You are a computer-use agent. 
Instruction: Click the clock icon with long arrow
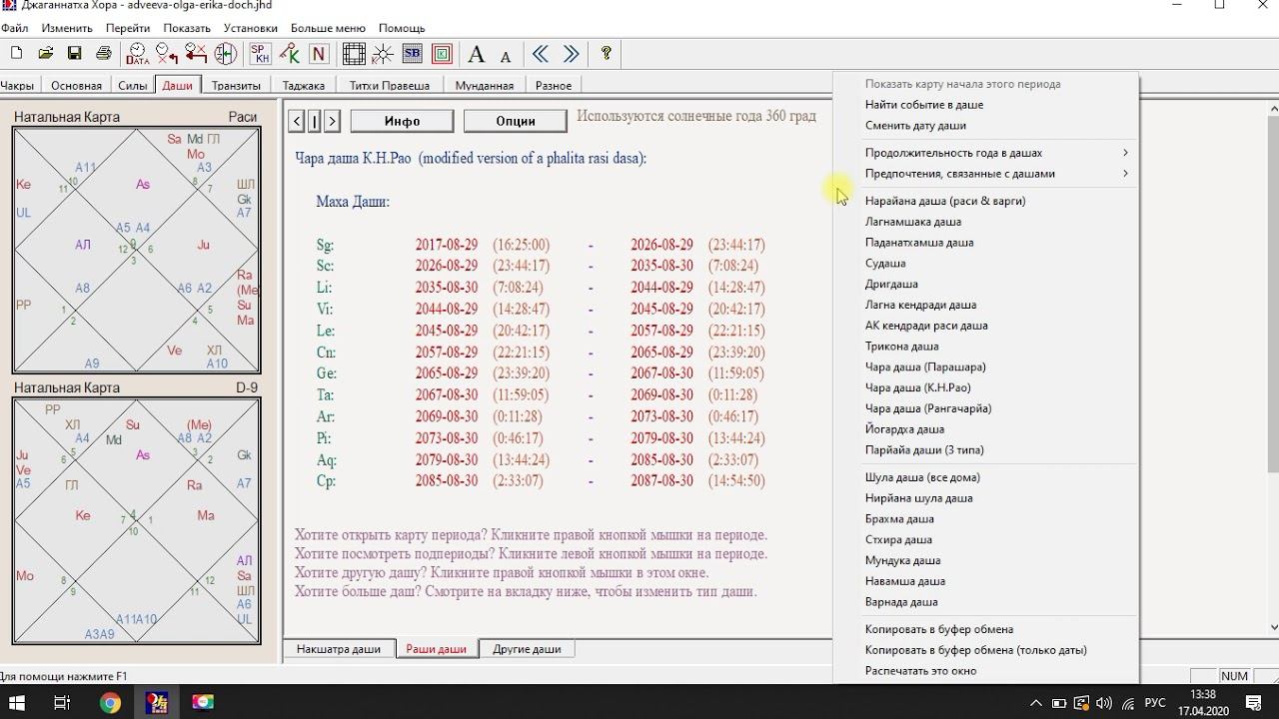(196, 53)
